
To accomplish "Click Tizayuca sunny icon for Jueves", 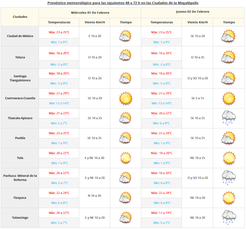I will pyautogui.click(x=229, y=198).
